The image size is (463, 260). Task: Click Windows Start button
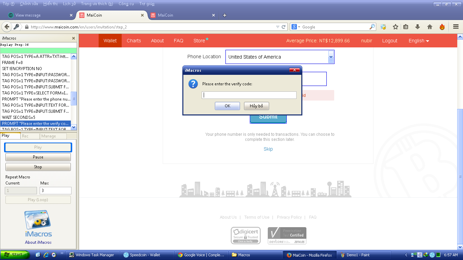coord(15,255)
